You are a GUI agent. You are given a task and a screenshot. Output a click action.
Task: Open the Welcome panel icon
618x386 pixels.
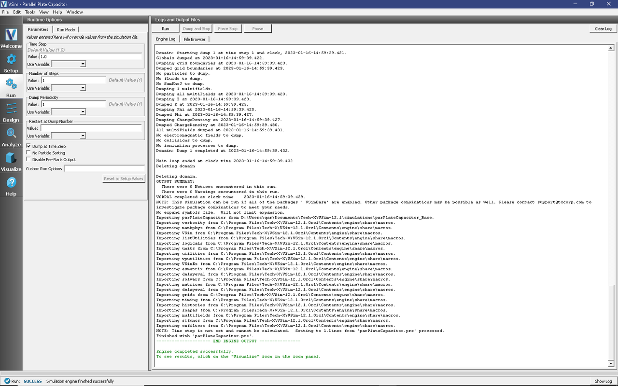pyautogui.click(x=11, y=35)
